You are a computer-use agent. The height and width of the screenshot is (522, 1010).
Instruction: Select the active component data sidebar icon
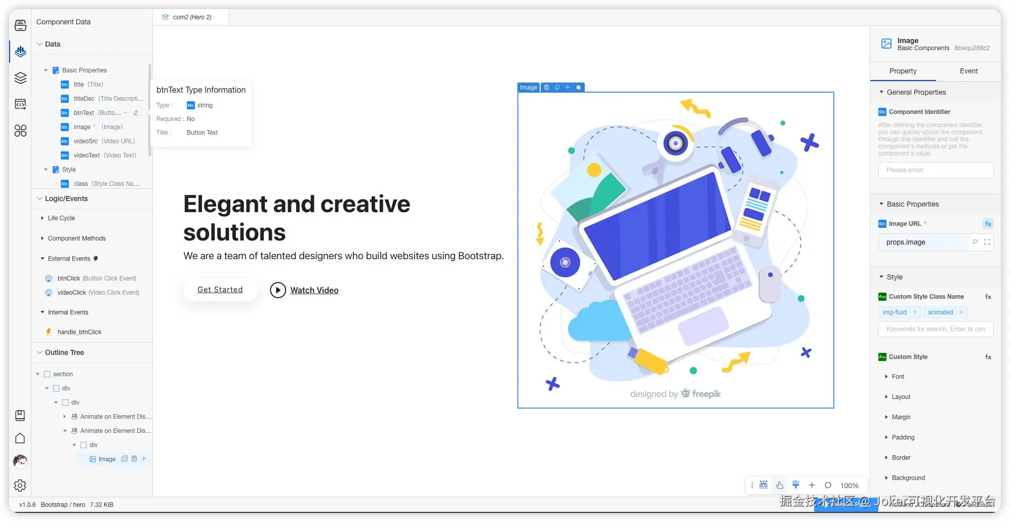(x=20, y=51)
